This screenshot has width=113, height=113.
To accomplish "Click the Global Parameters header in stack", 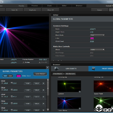I will (13, 71).
